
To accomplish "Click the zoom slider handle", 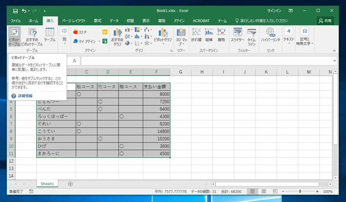I will click(300, 192).
